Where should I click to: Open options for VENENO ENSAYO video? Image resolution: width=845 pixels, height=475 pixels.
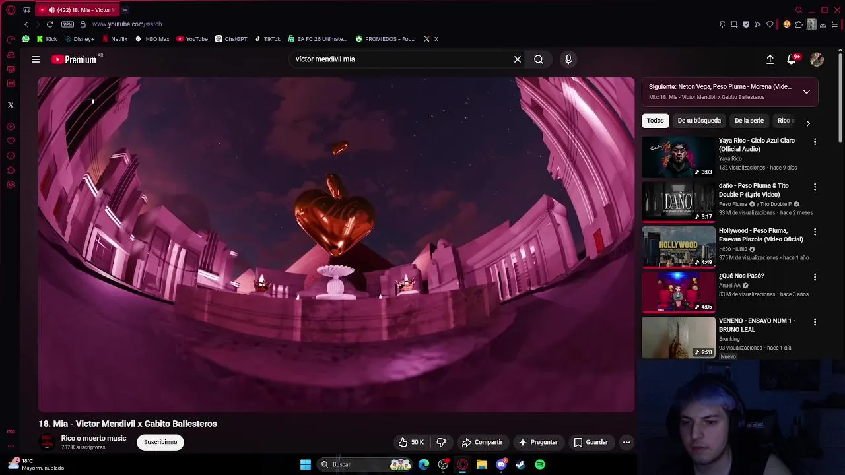click(x=815, y=322)
